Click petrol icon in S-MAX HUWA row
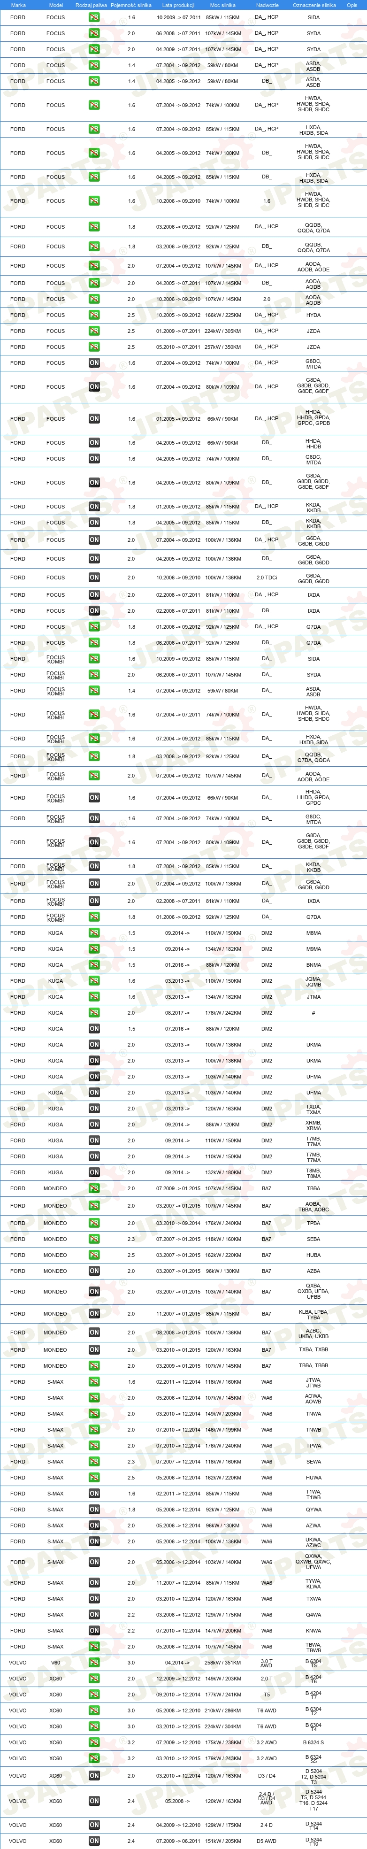 (94, 1478)
